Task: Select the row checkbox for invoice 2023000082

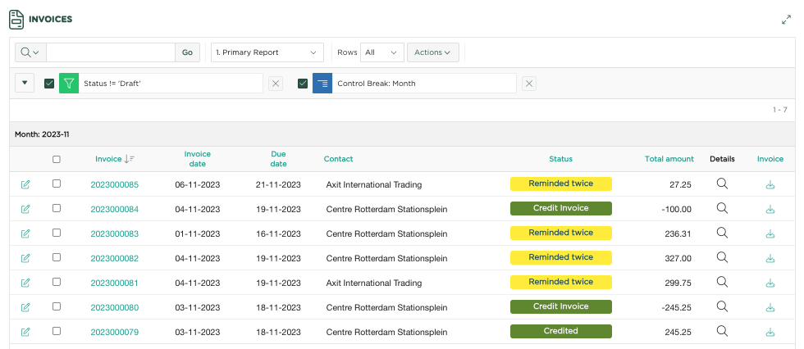Action: pos(57,257)
